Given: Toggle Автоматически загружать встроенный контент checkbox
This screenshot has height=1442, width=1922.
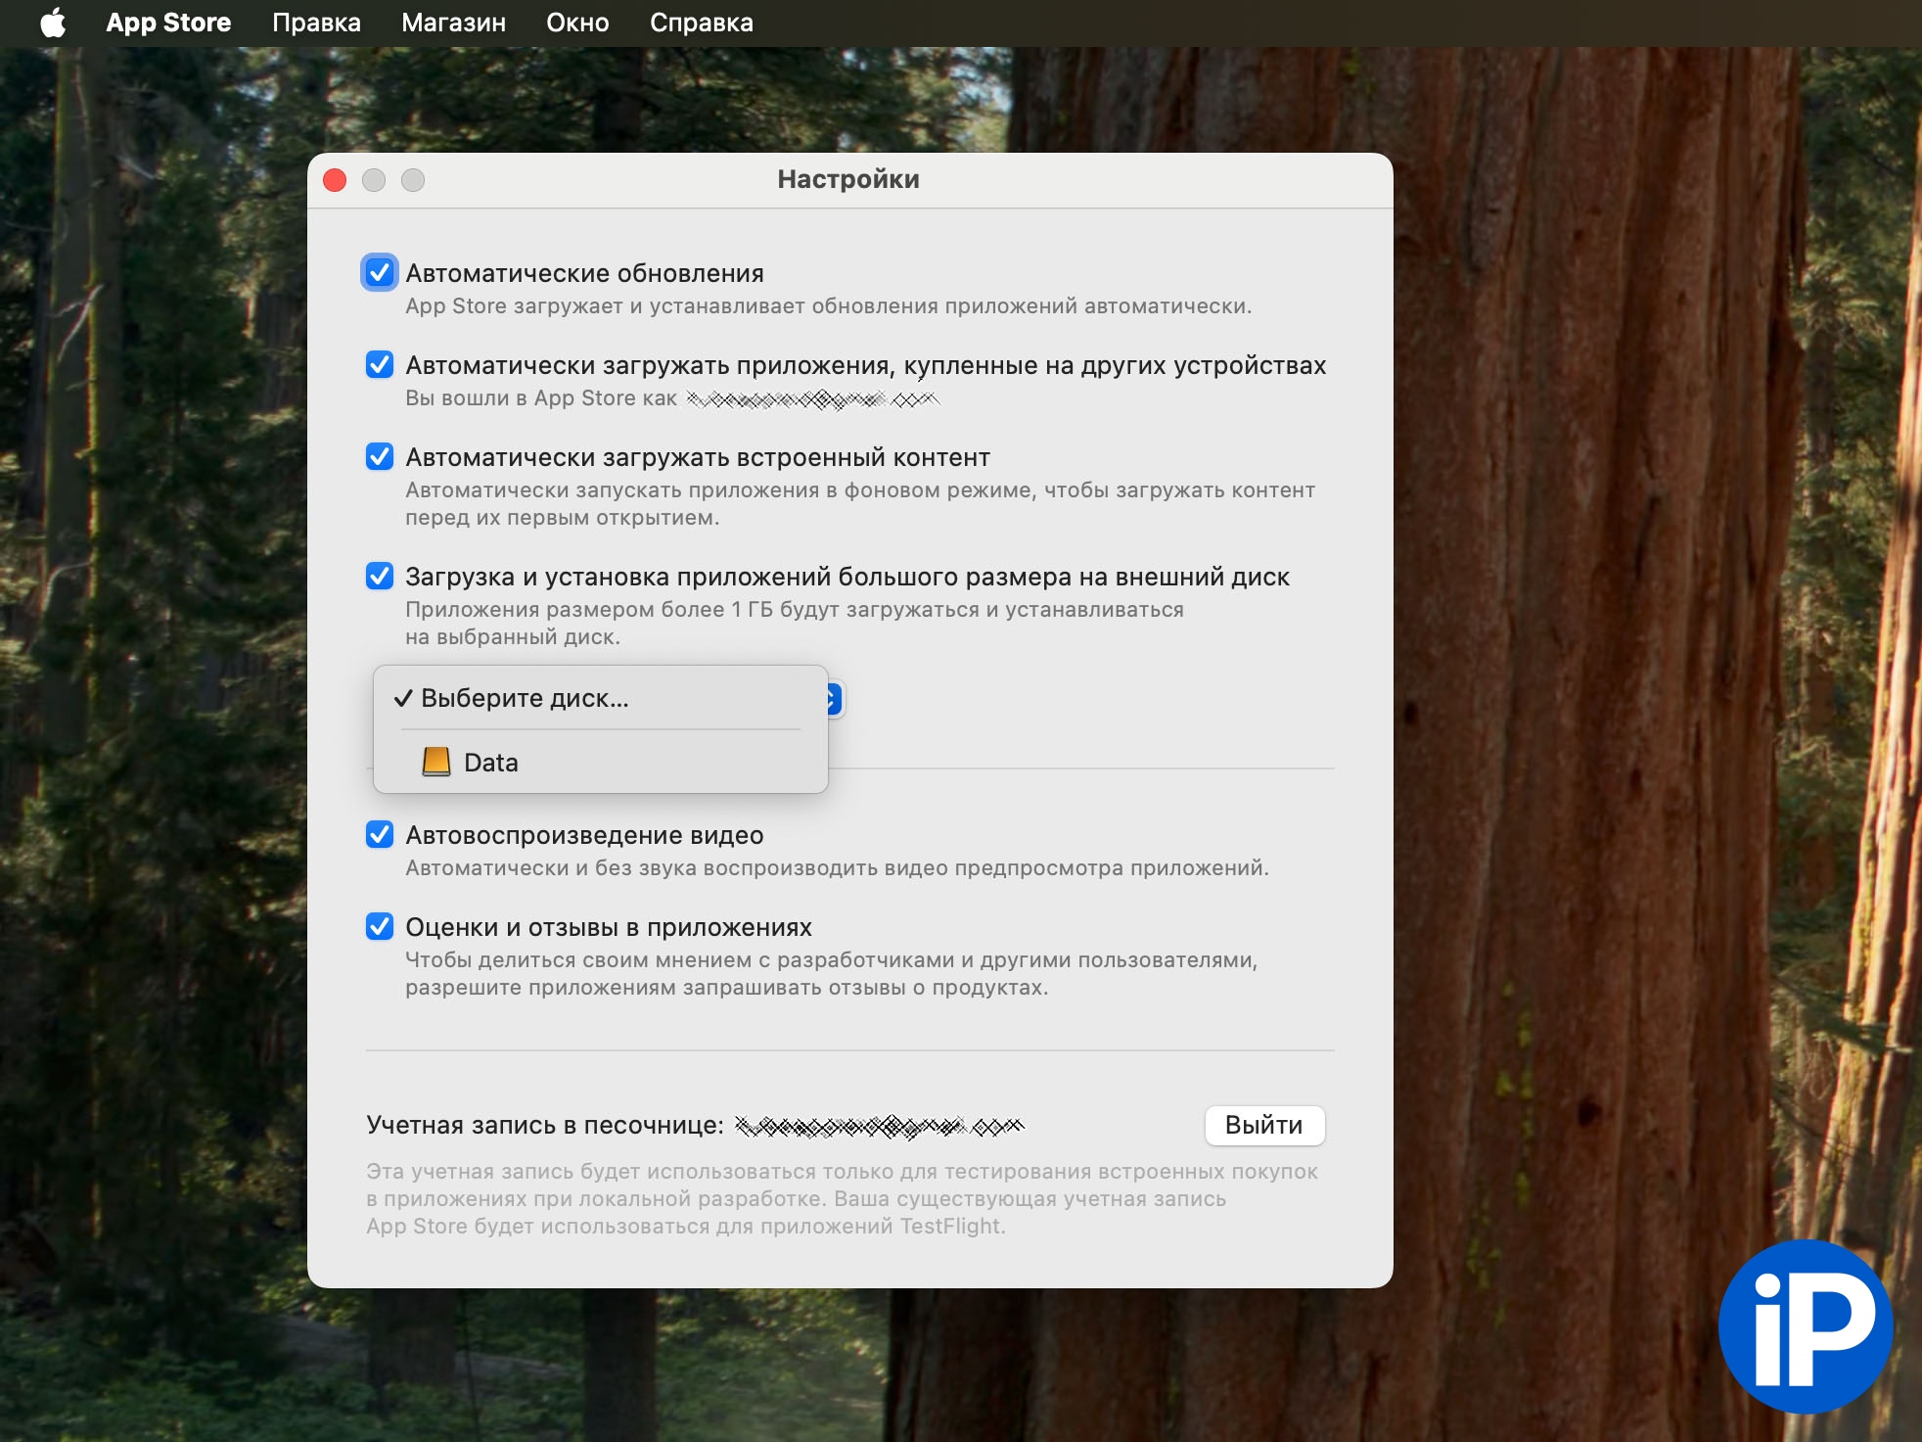Looking at the screenshot, I should point(380,457).
